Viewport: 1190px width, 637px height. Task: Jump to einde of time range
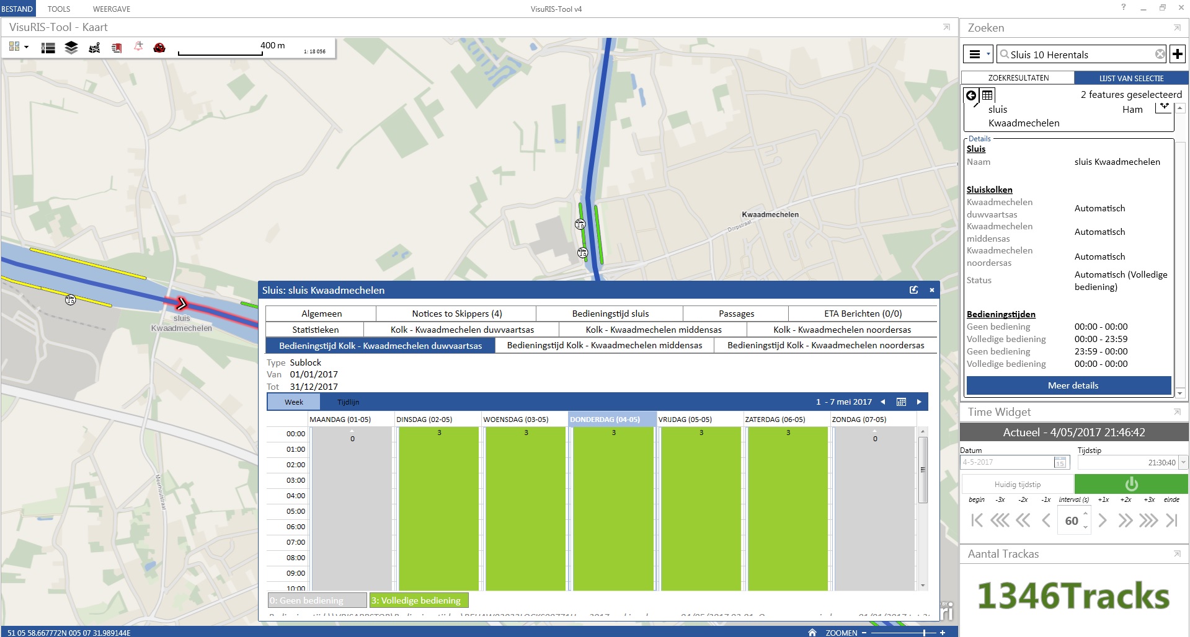[1171, 521]
